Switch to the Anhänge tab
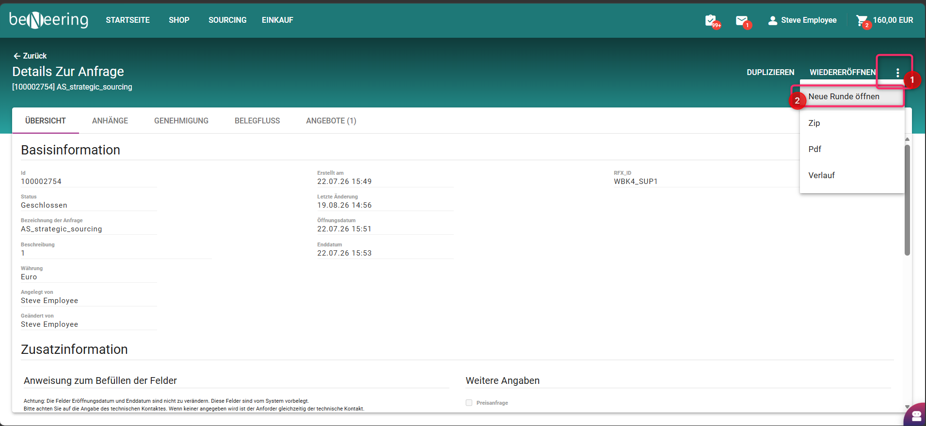This screenshot has height=426, width=926. 110,121
